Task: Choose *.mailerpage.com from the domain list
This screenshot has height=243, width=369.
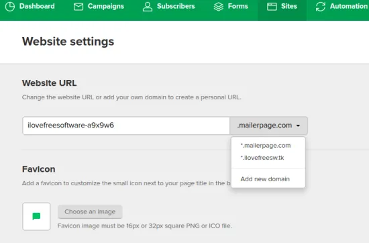Action: pyautogui.click(x=266, y=146)
